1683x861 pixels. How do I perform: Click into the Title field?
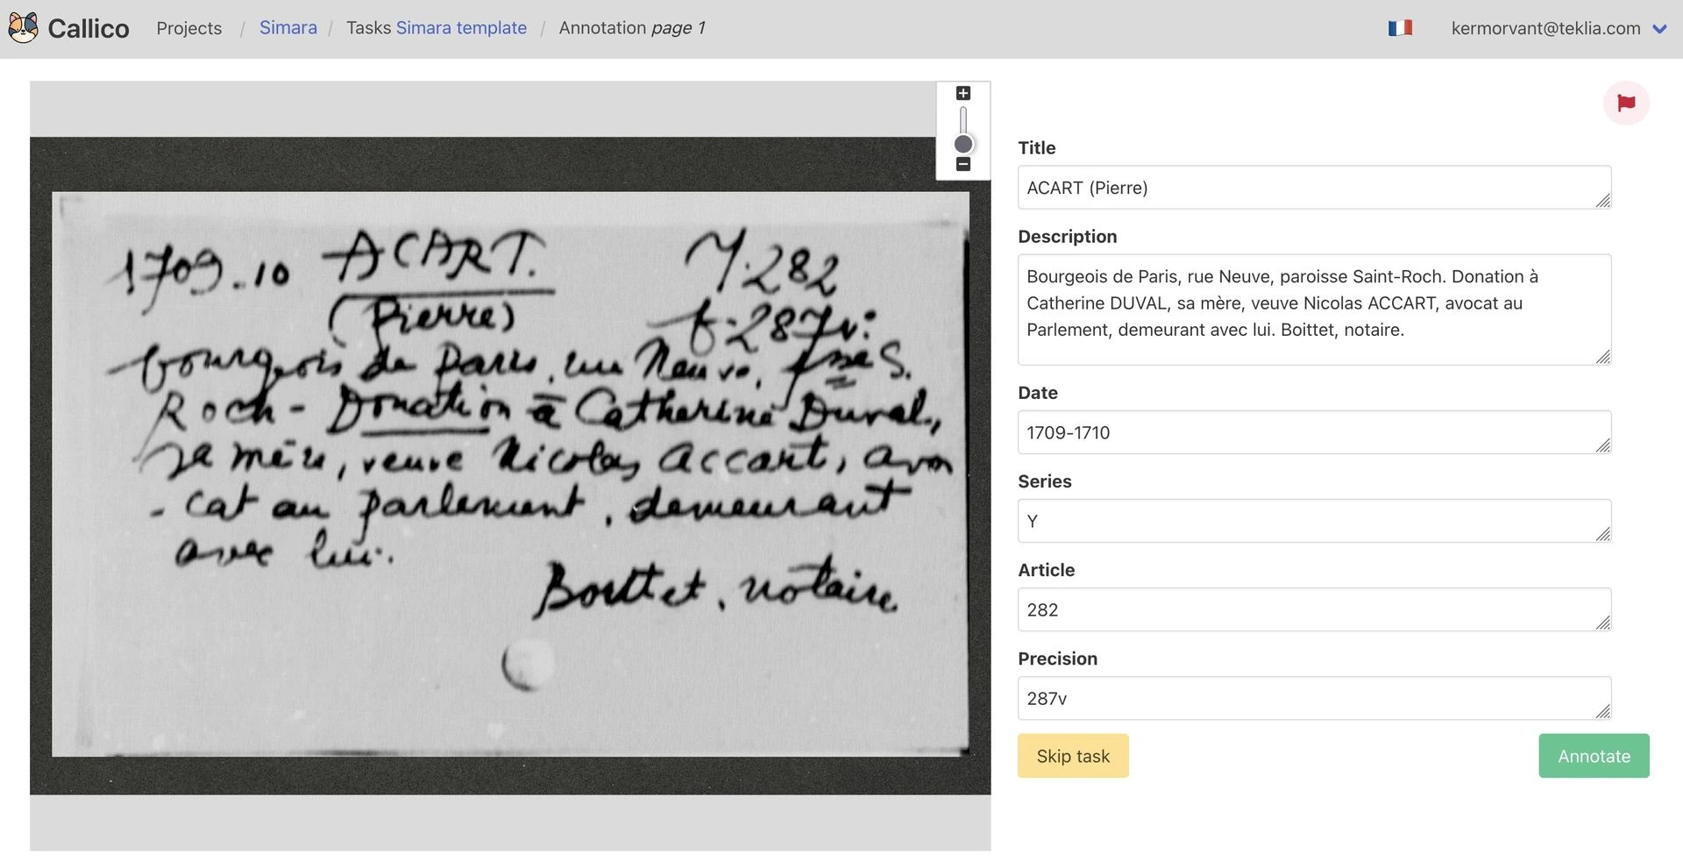click(x=1314, y=188)
